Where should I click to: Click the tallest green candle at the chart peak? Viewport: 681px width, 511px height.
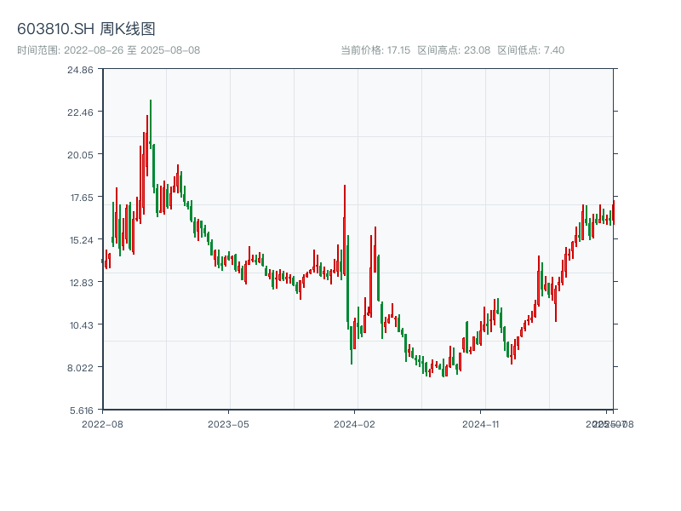(151, 123)
